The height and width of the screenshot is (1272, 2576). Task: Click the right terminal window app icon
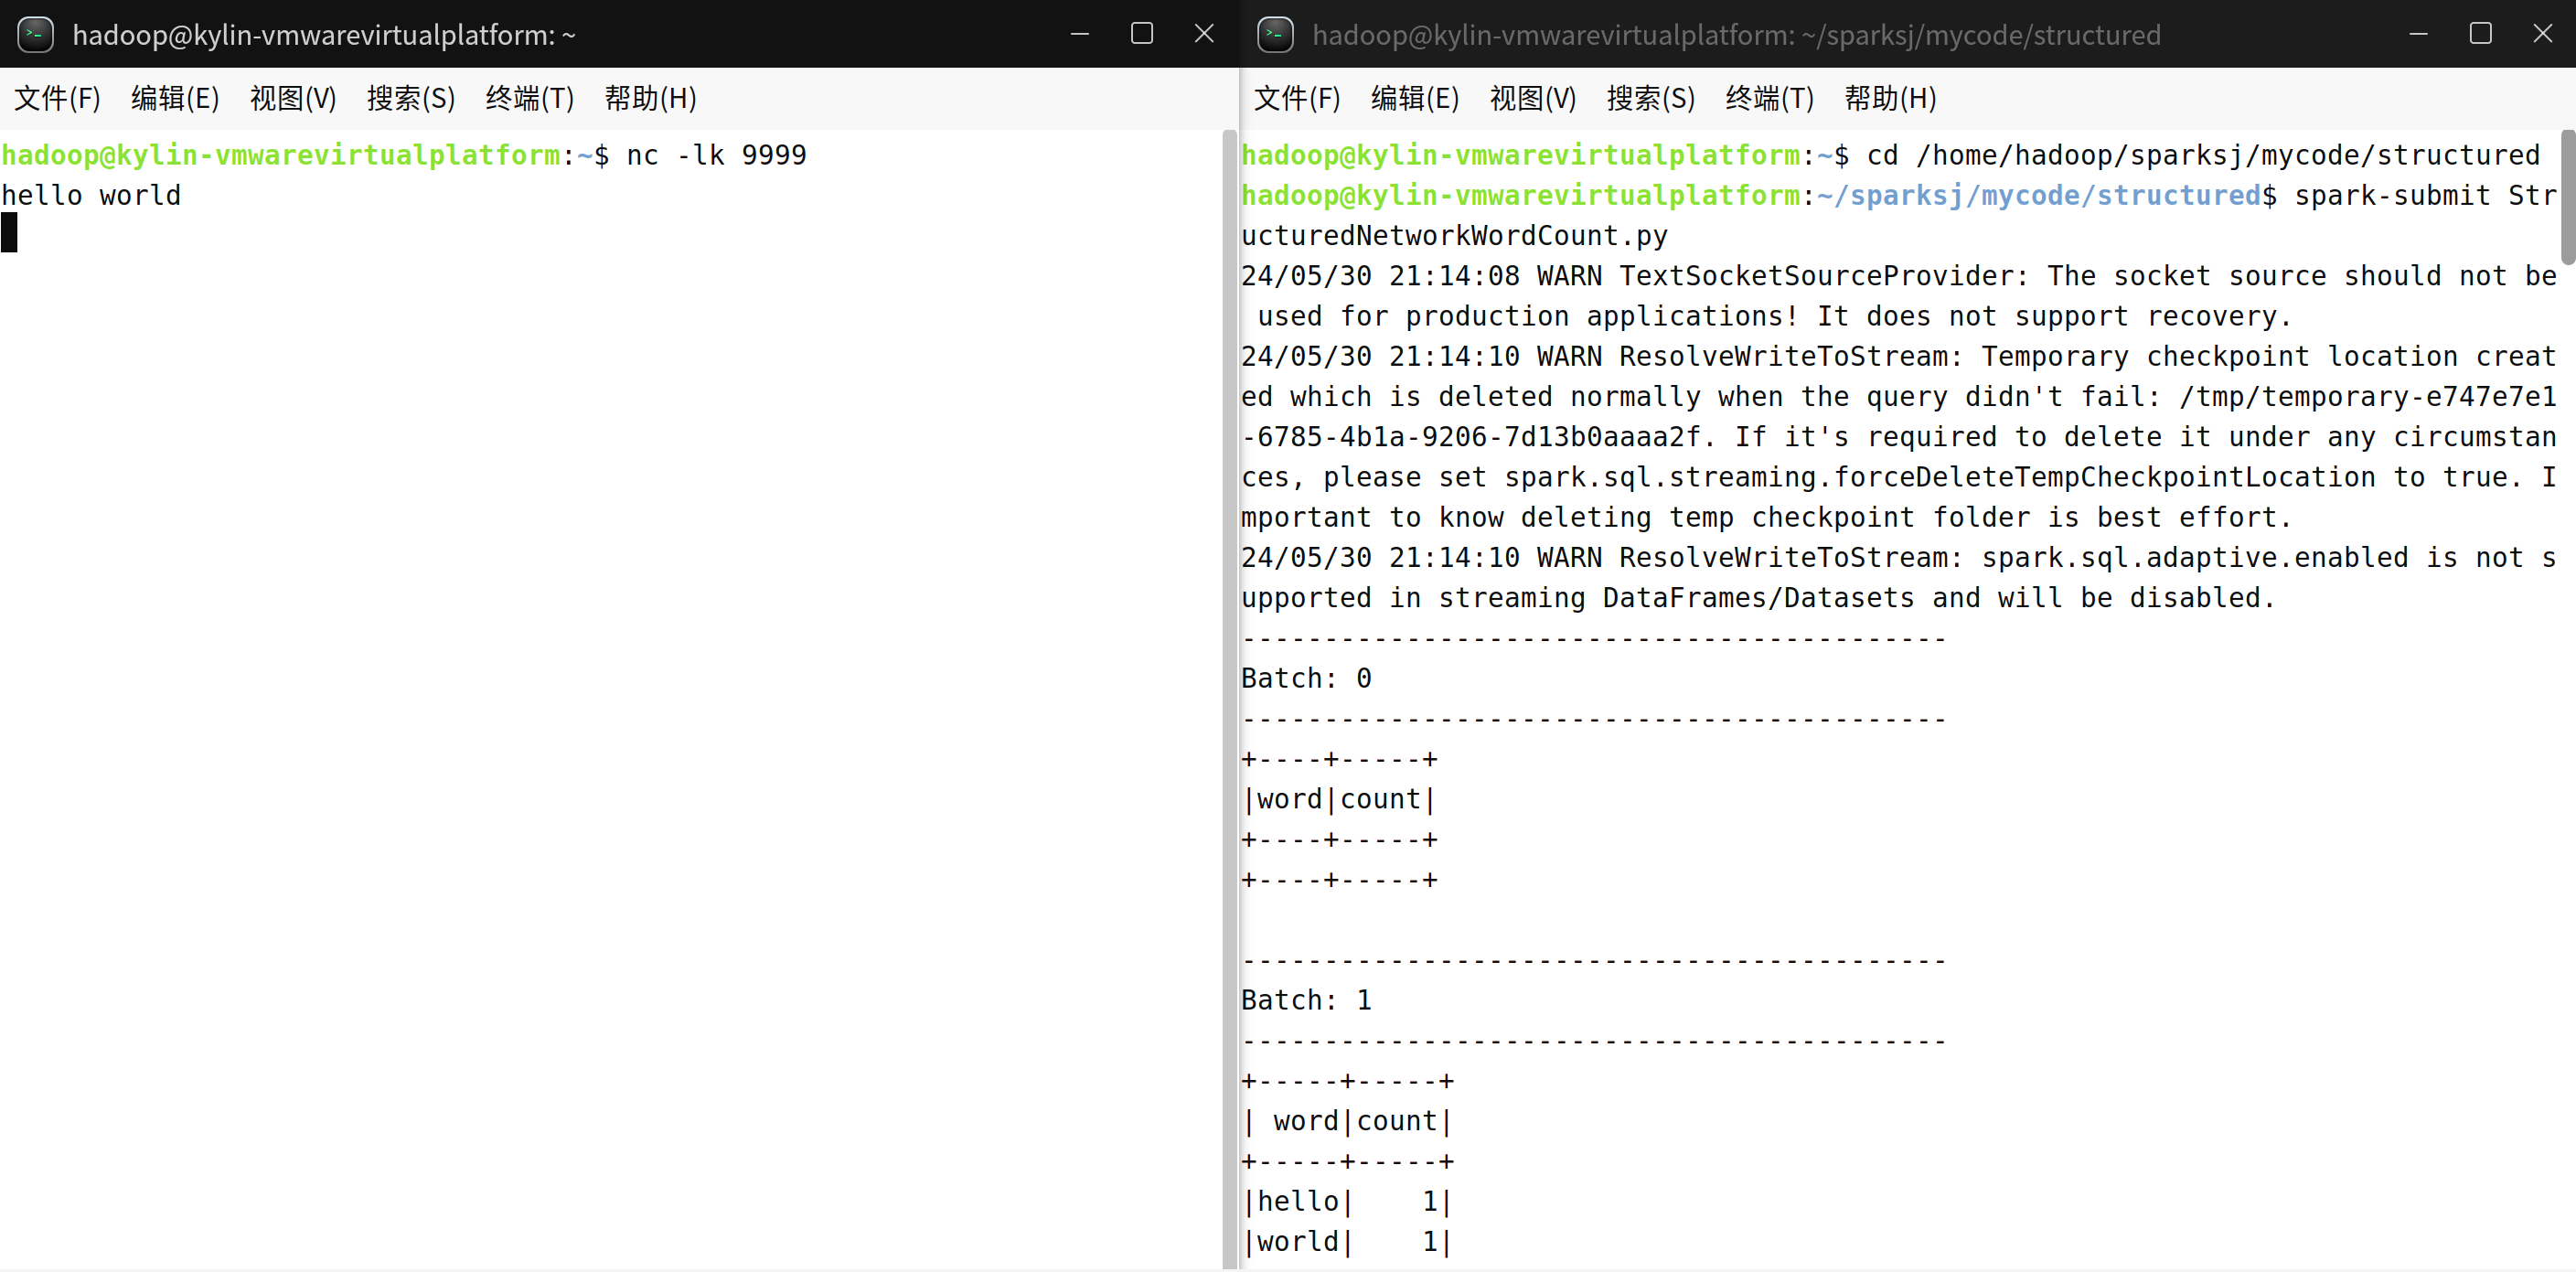(1275, 34)
